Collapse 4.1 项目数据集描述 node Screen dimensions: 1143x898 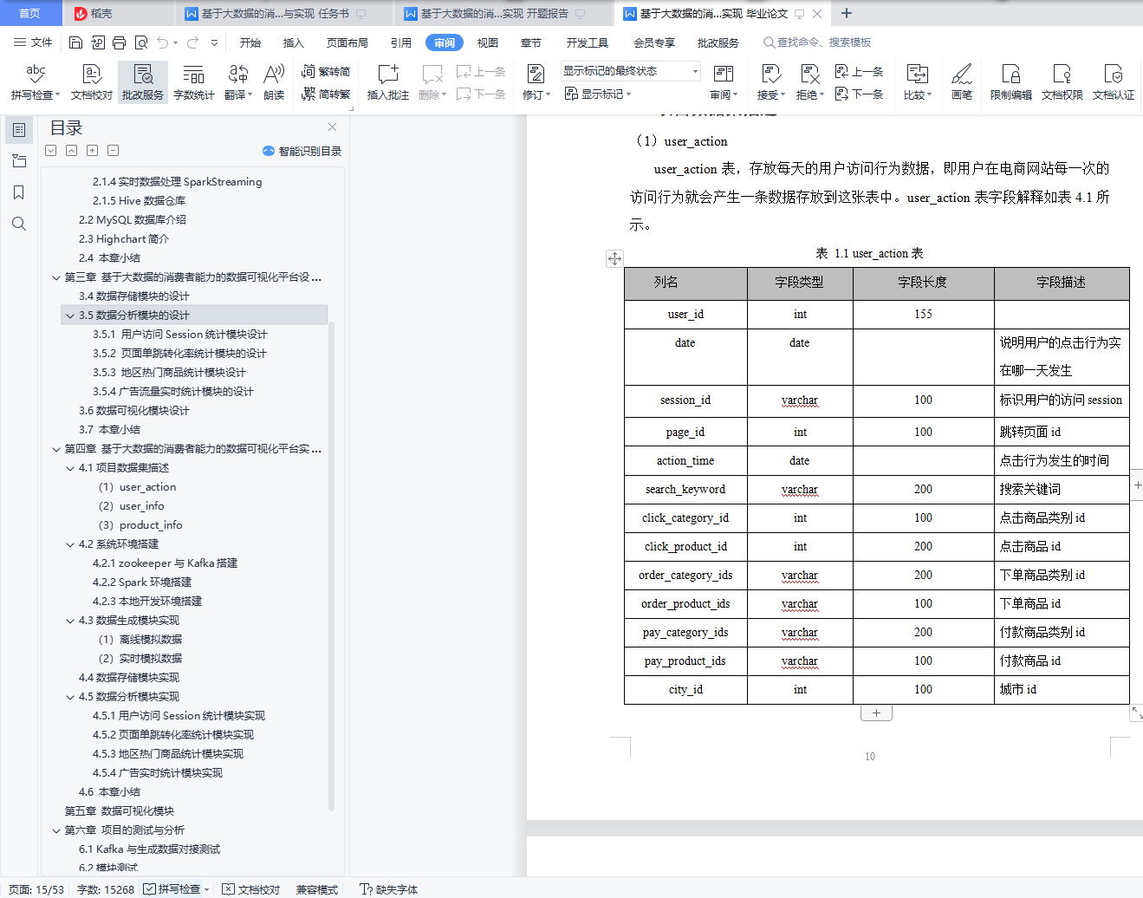[70, 468]
